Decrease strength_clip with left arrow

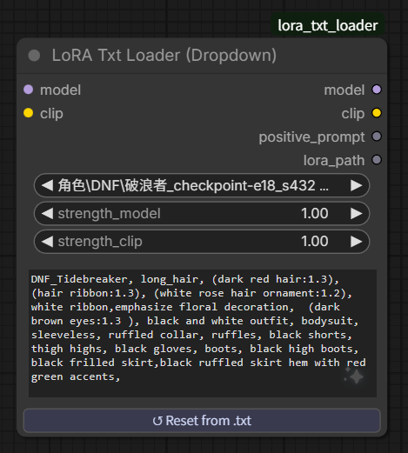coord(47,242)
